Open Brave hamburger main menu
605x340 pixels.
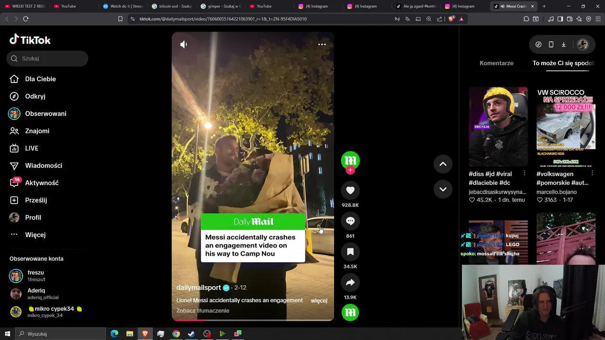pyautogui.click(x=598, y=19)
